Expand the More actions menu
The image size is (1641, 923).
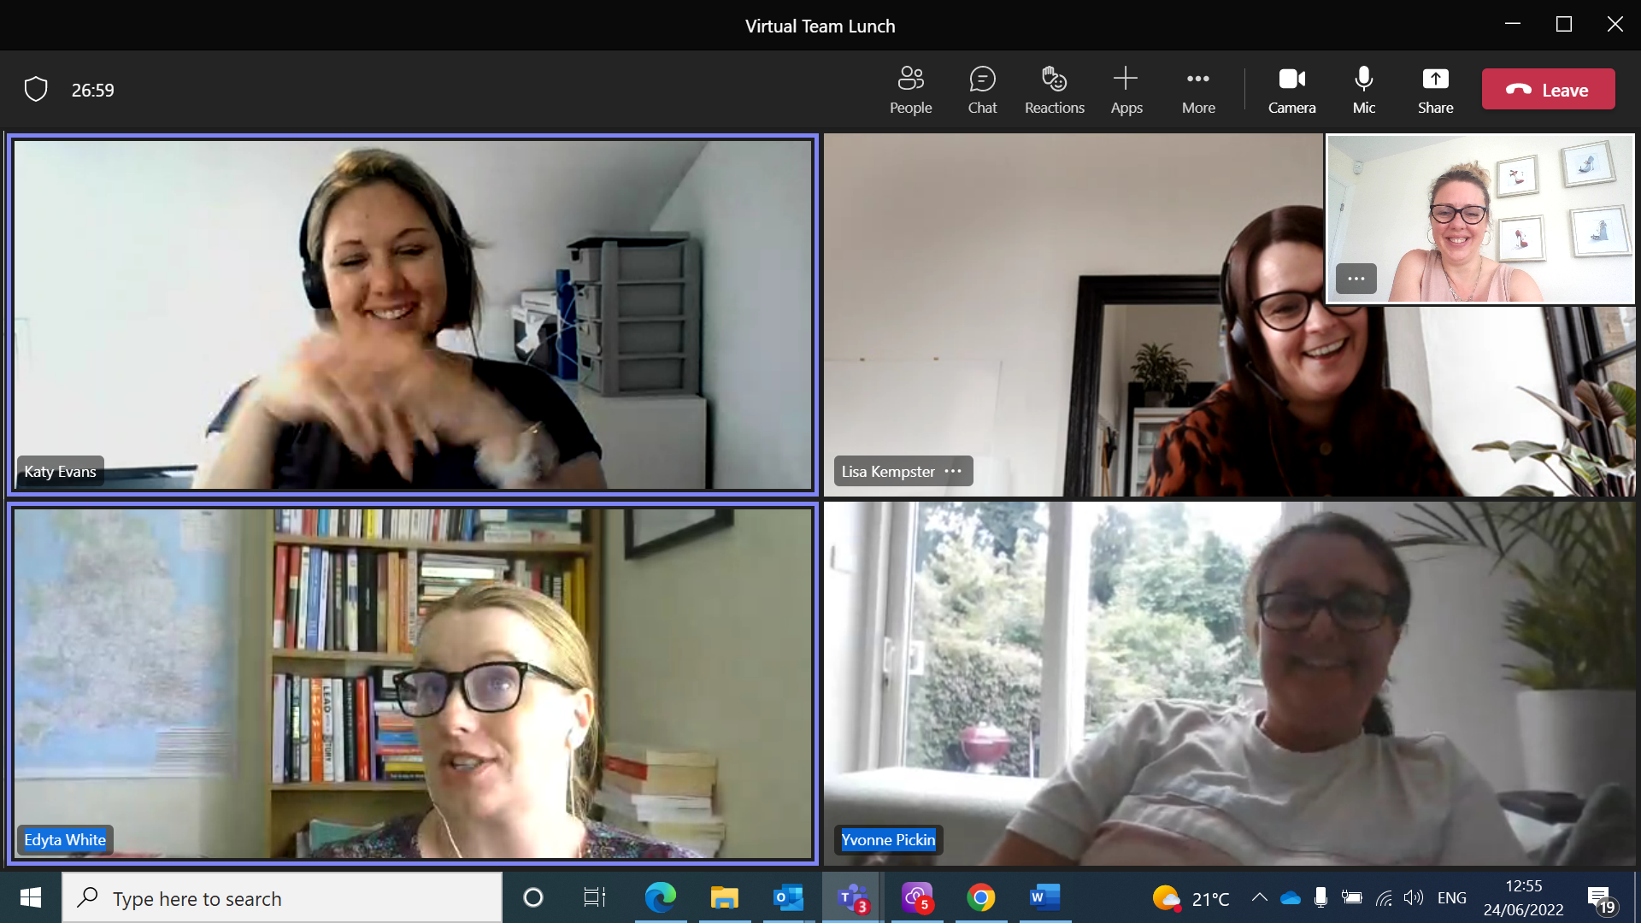click(1198, 90)
